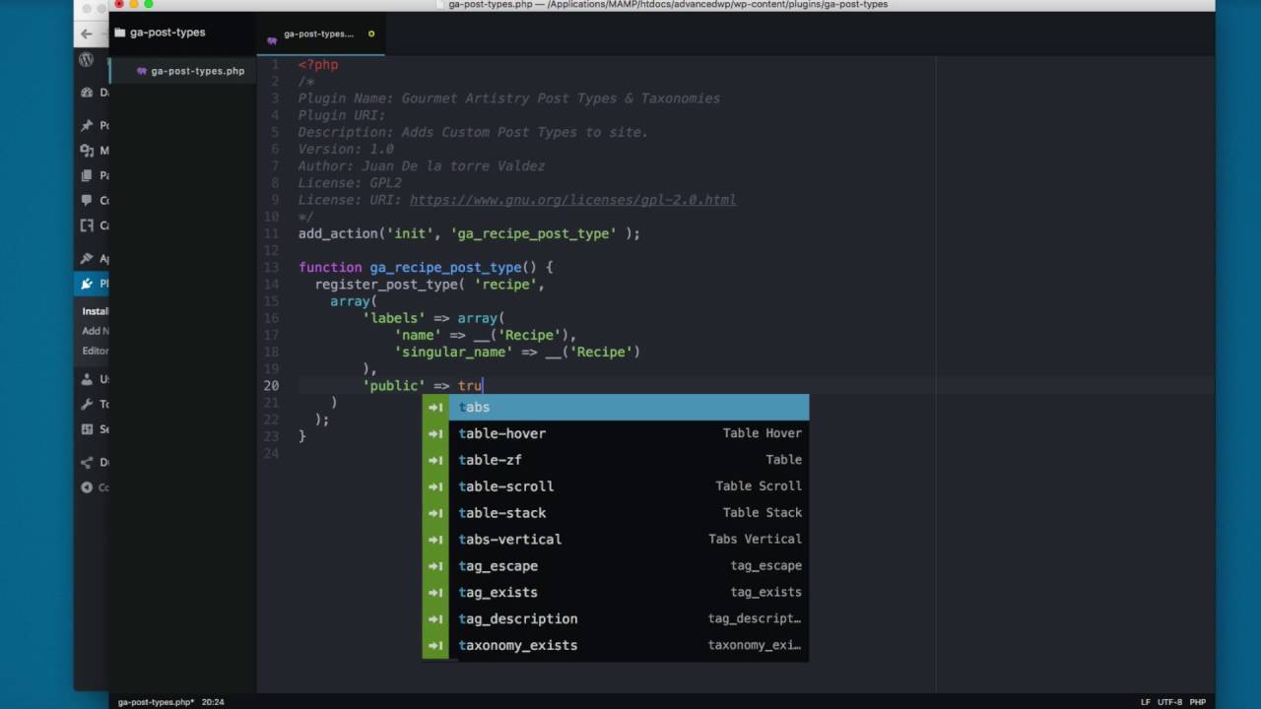Open the Users icon in WordPress sidebar
This screenshot has width=1261, height=709.
(88, 379)
